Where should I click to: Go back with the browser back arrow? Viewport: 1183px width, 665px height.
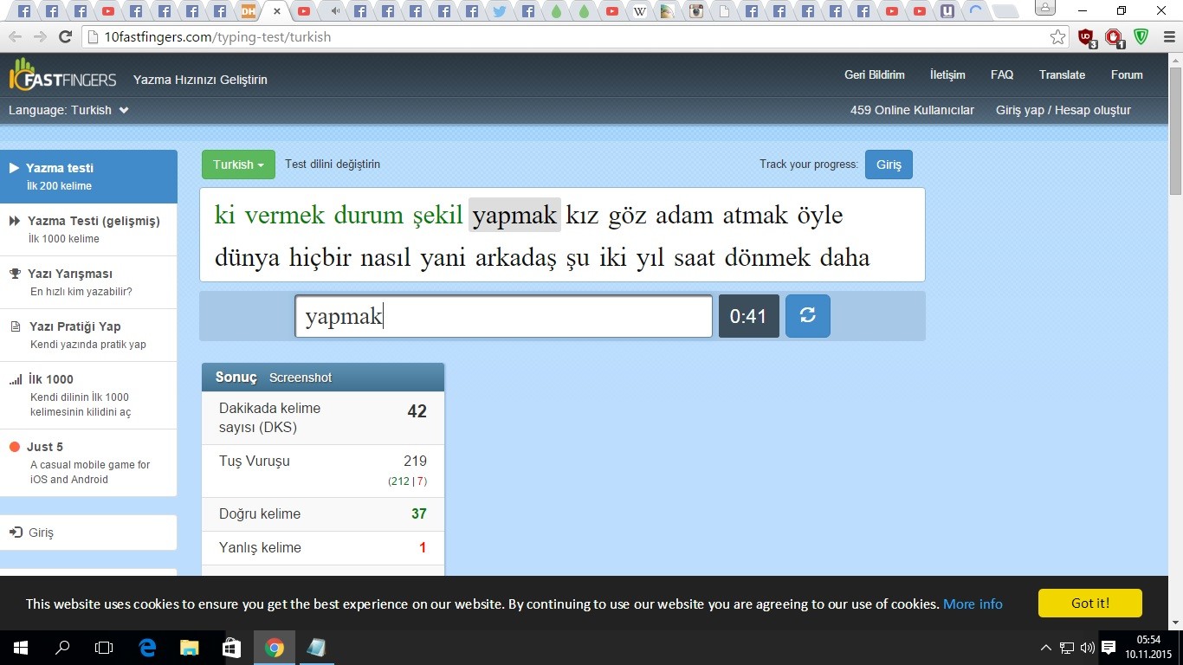pos(15,37)
